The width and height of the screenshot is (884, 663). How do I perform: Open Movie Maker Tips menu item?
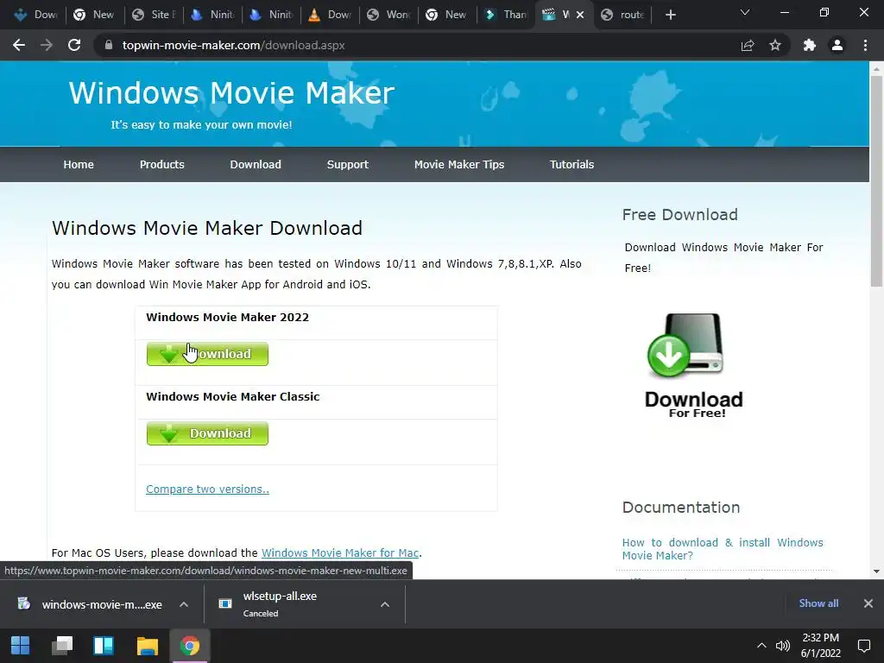click(x=459, y=165)
